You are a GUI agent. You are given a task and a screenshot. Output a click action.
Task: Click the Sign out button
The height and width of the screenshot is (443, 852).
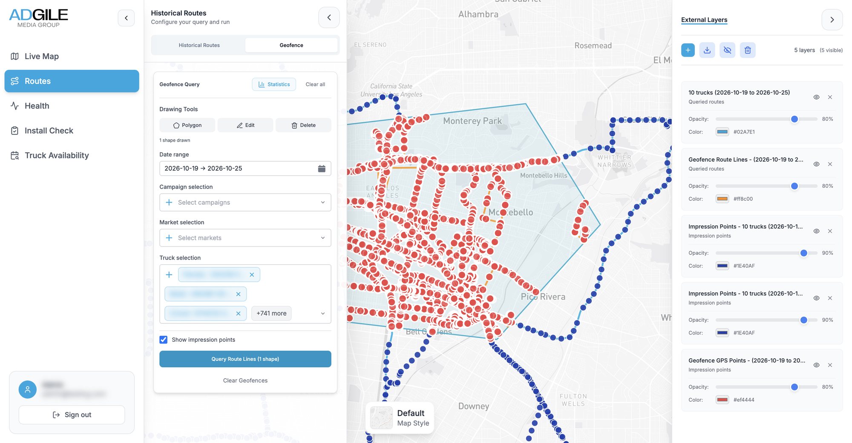[72, 415]
